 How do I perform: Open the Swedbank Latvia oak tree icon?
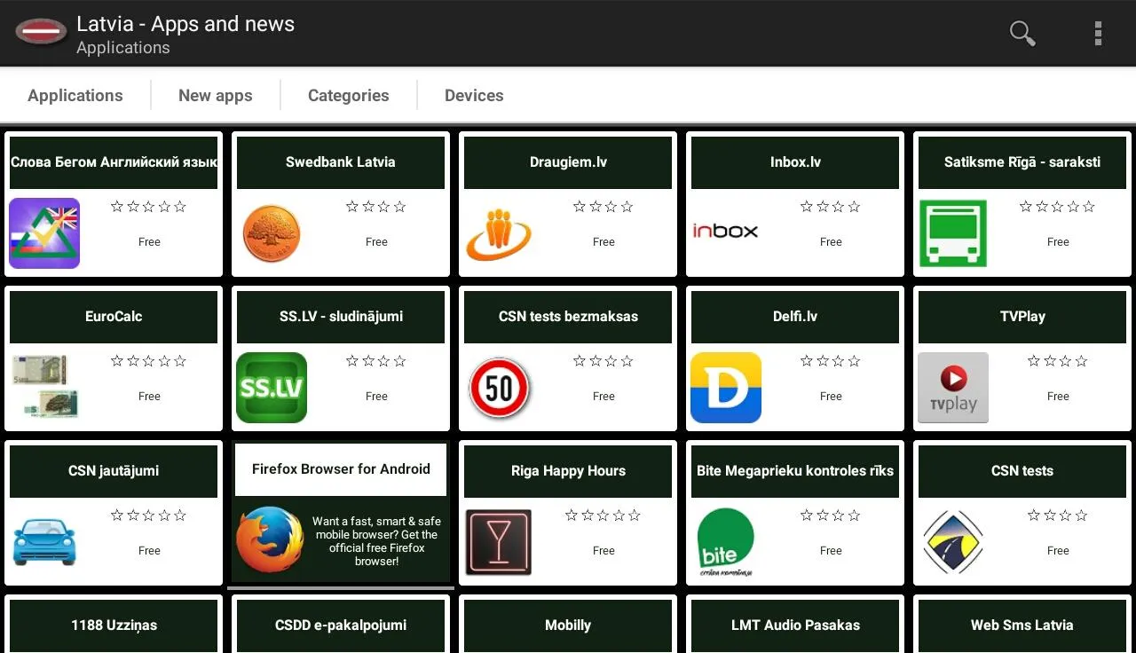point(272,233)
